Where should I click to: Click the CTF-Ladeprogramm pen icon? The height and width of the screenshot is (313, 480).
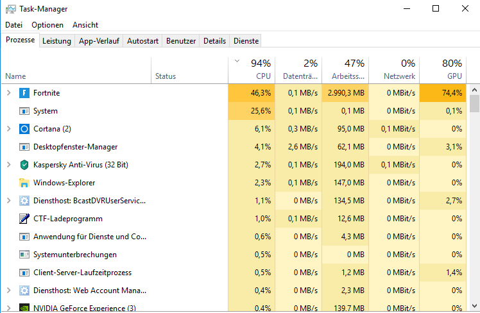(x=24, y=219)
